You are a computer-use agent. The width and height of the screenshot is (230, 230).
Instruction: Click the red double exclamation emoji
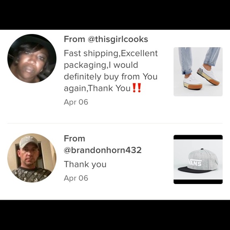pyautogui.click(x=137, y=88)
